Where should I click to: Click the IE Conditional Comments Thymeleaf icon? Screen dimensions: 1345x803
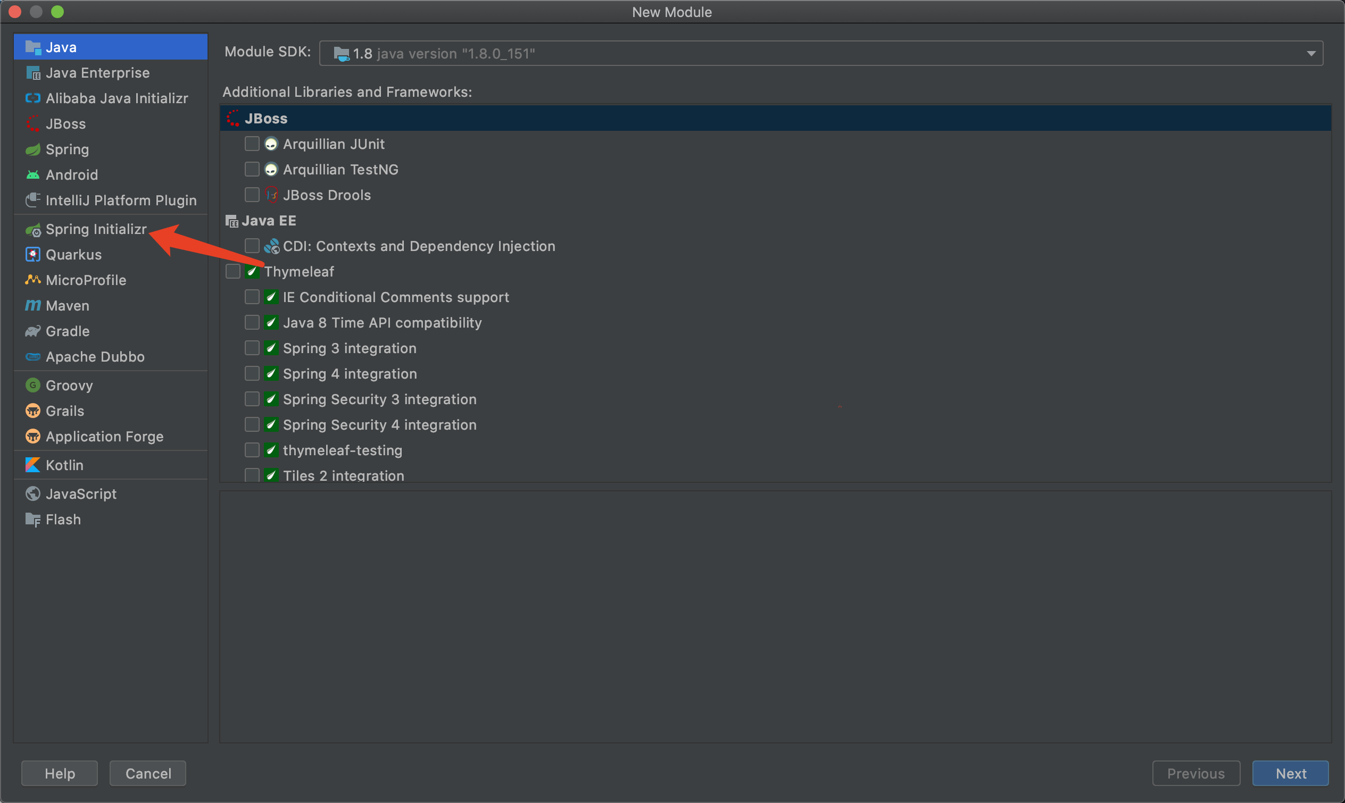pos(271,297)
